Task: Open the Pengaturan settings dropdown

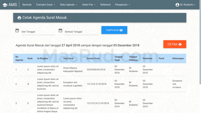Action: (123, 5)
